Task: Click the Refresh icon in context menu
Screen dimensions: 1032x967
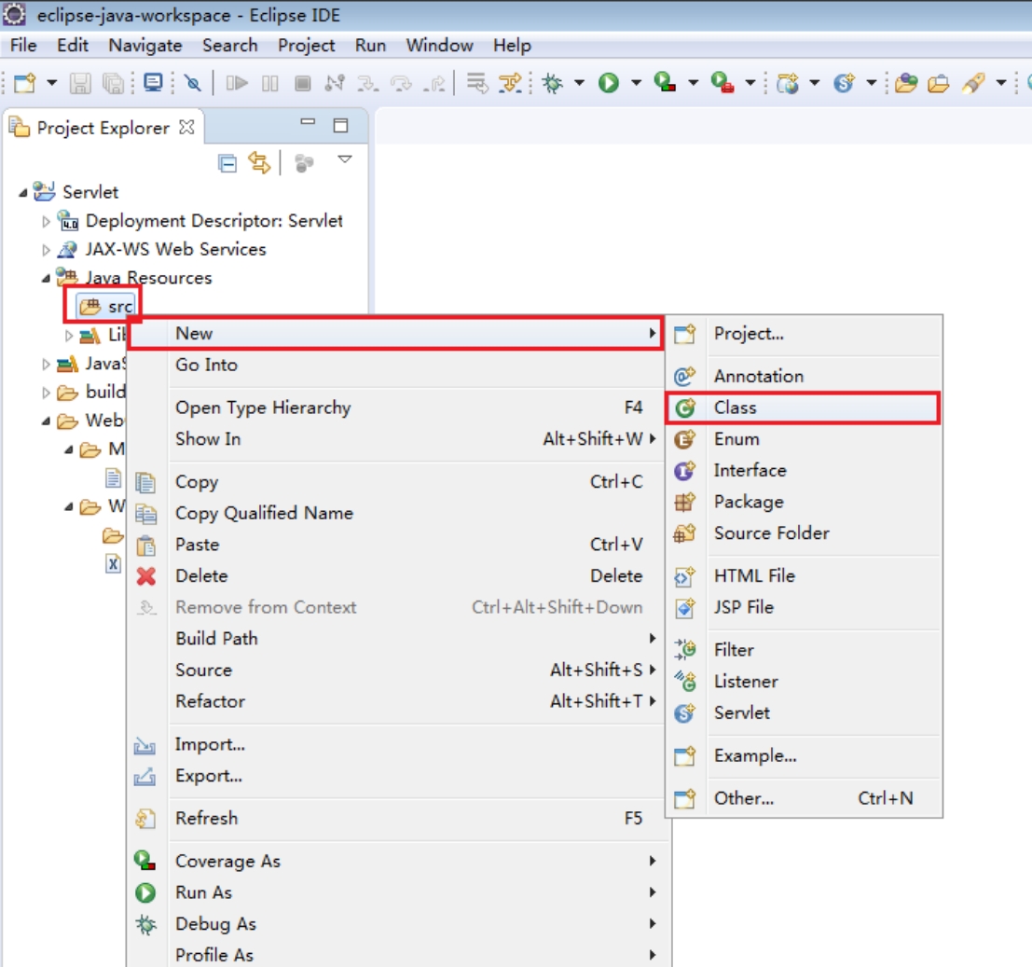Action: click(145, 819)
